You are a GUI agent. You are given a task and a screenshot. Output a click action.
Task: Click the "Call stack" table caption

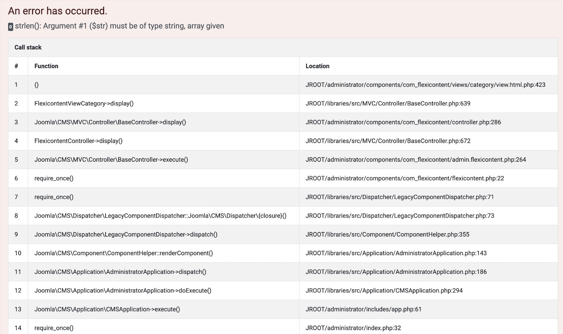28,47
